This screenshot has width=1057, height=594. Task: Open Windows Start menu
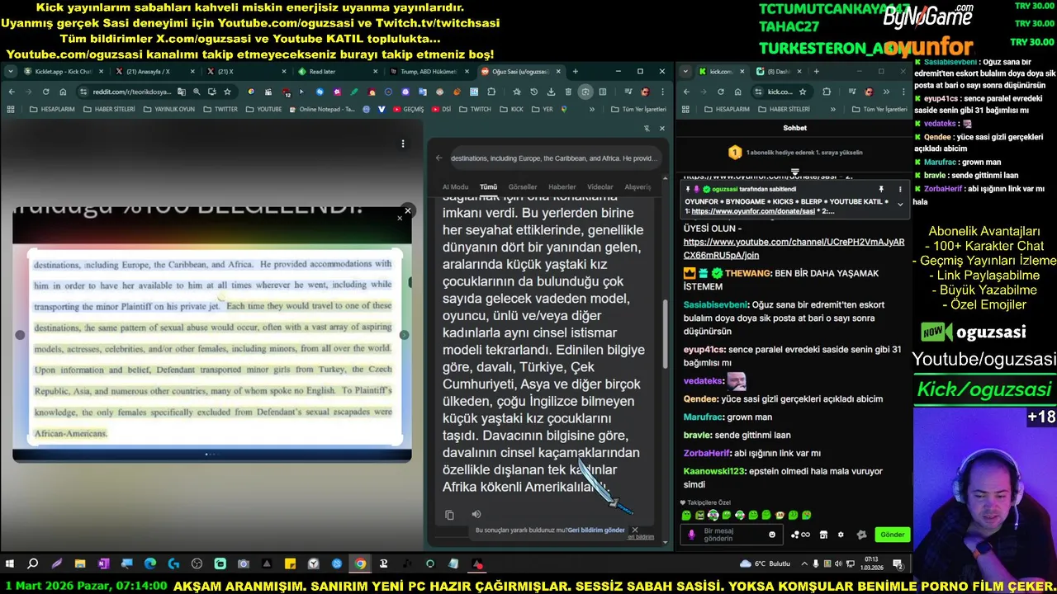point(10,564)
